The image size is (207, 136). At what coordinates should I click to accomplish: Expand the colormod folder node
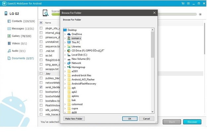(65, 104)
